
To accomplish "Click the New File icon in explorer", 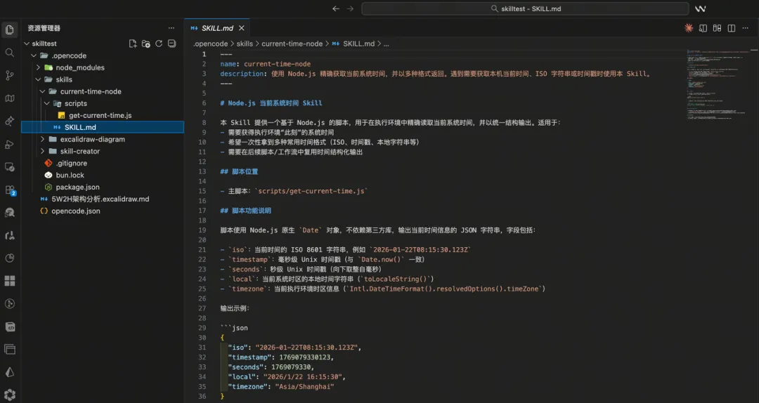I will [x=133, y=44].
